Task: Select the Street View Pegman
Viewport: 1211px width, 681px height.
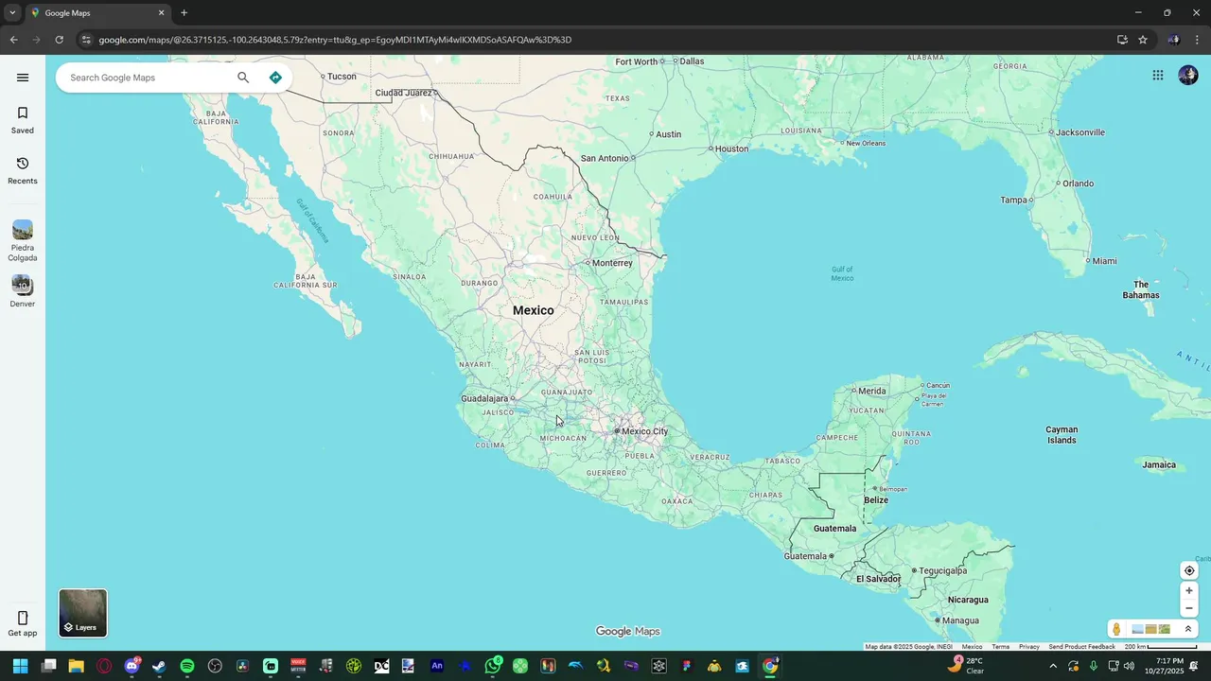Action: 1116,629
